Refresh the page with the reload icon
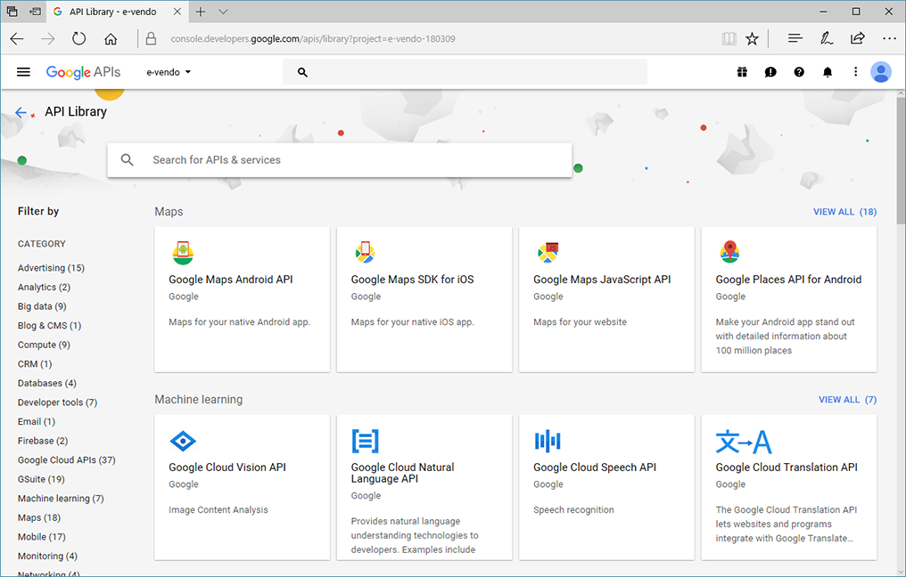 [x=79, y=38]
